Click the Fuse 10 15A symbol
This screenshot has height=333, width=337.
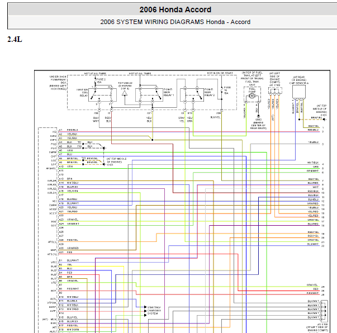pos(221,90)
